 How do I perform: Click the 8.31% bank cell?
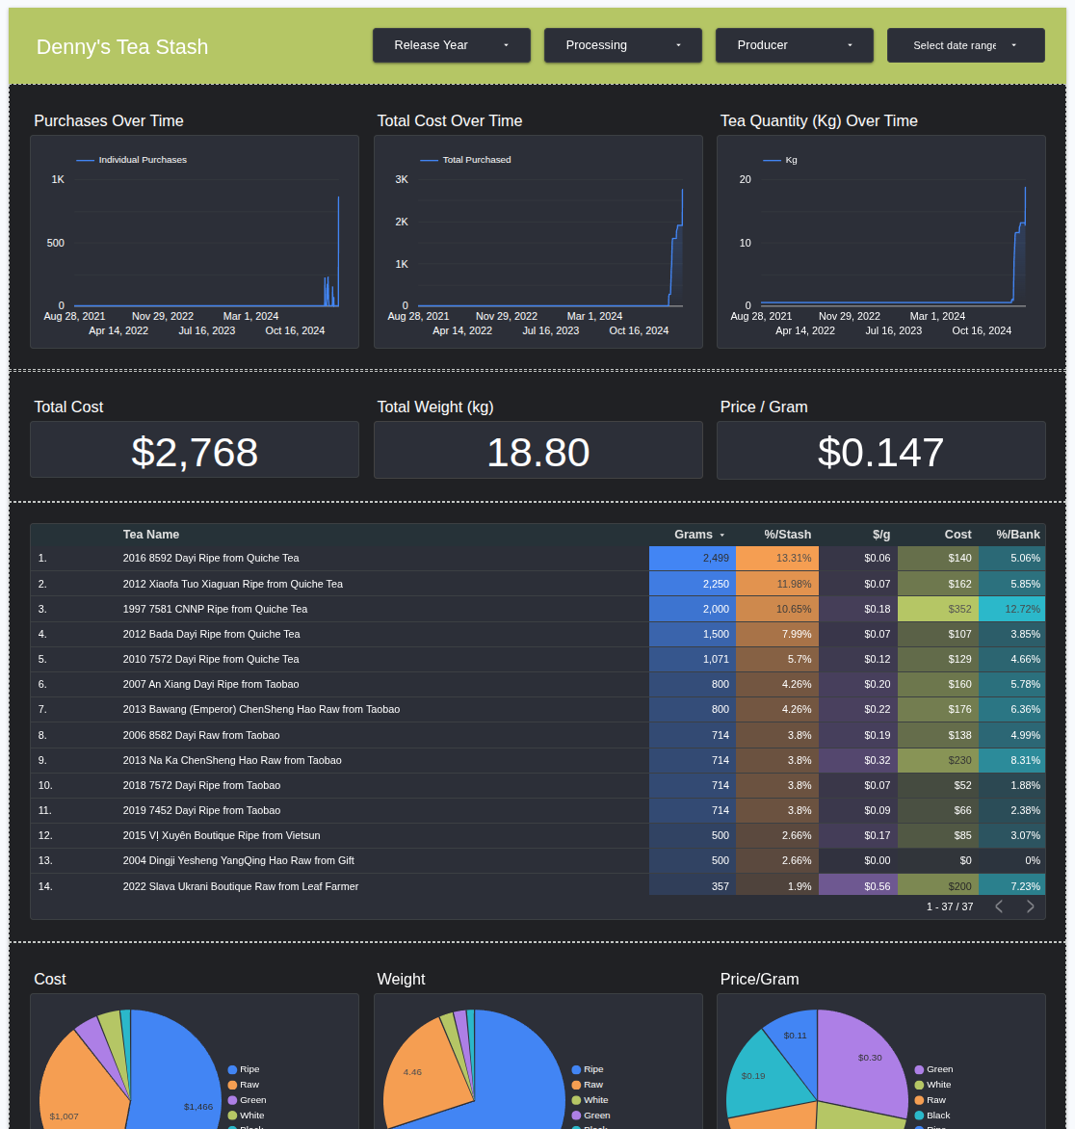[1011, 760]
